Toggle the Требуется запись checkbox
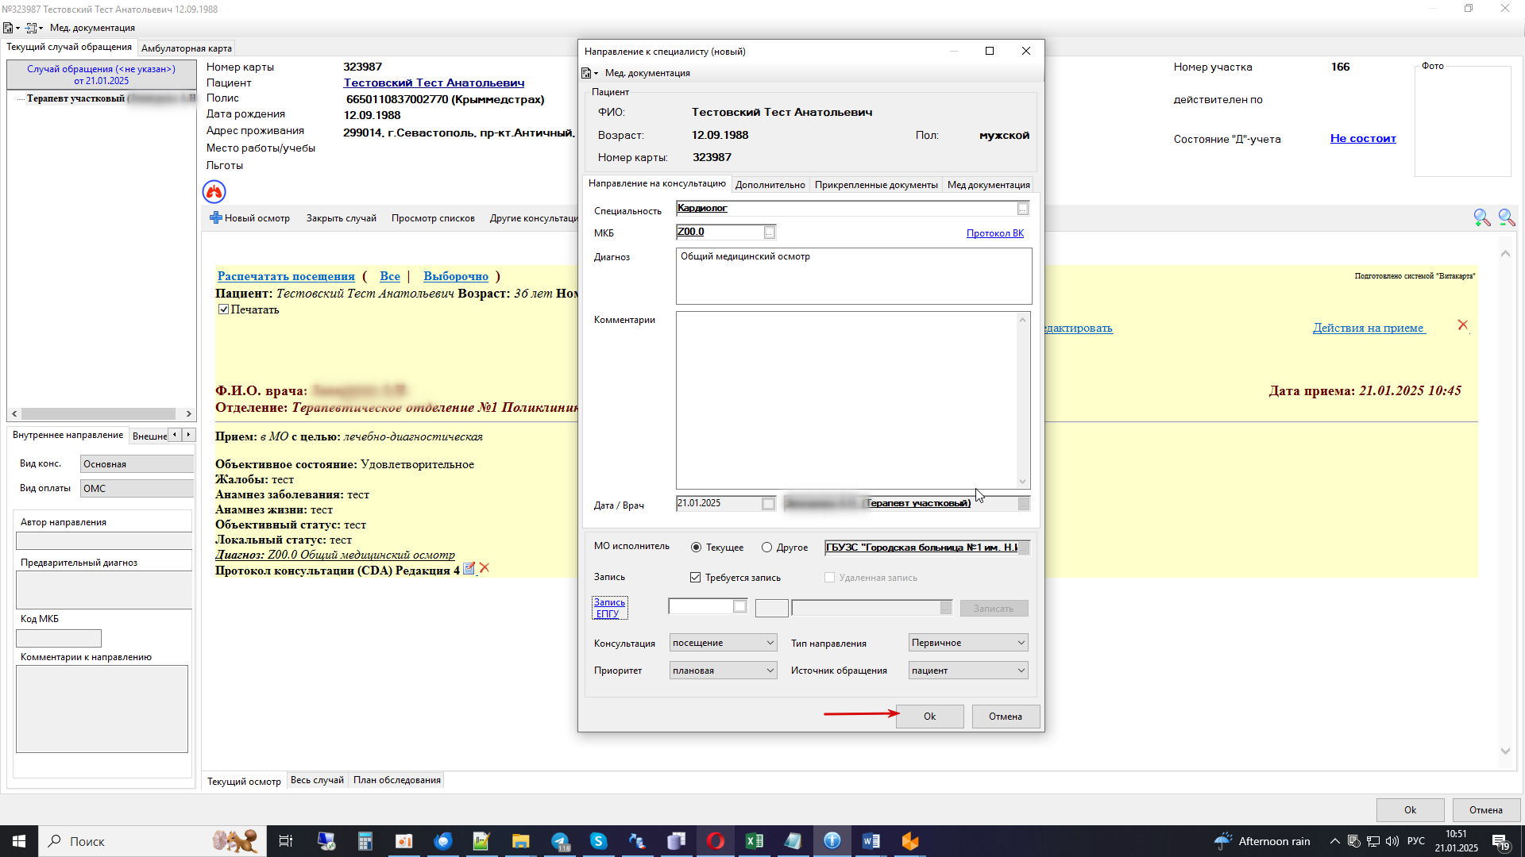Screen dimensions: 1525x857 695,578
